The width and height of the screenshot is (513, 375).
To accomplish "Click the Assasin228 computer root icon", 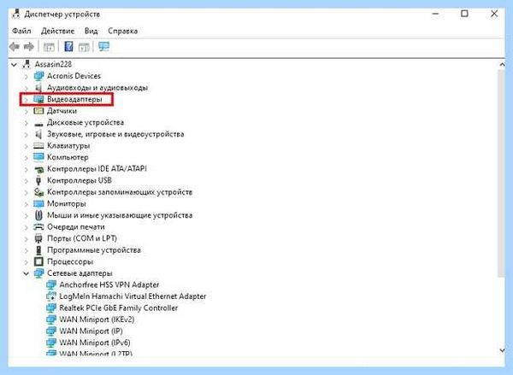I will point(27,64).
